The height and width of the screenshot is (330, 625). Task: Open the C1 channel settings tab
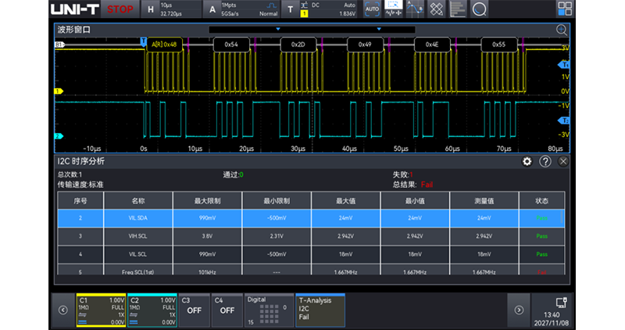[102, 310]
